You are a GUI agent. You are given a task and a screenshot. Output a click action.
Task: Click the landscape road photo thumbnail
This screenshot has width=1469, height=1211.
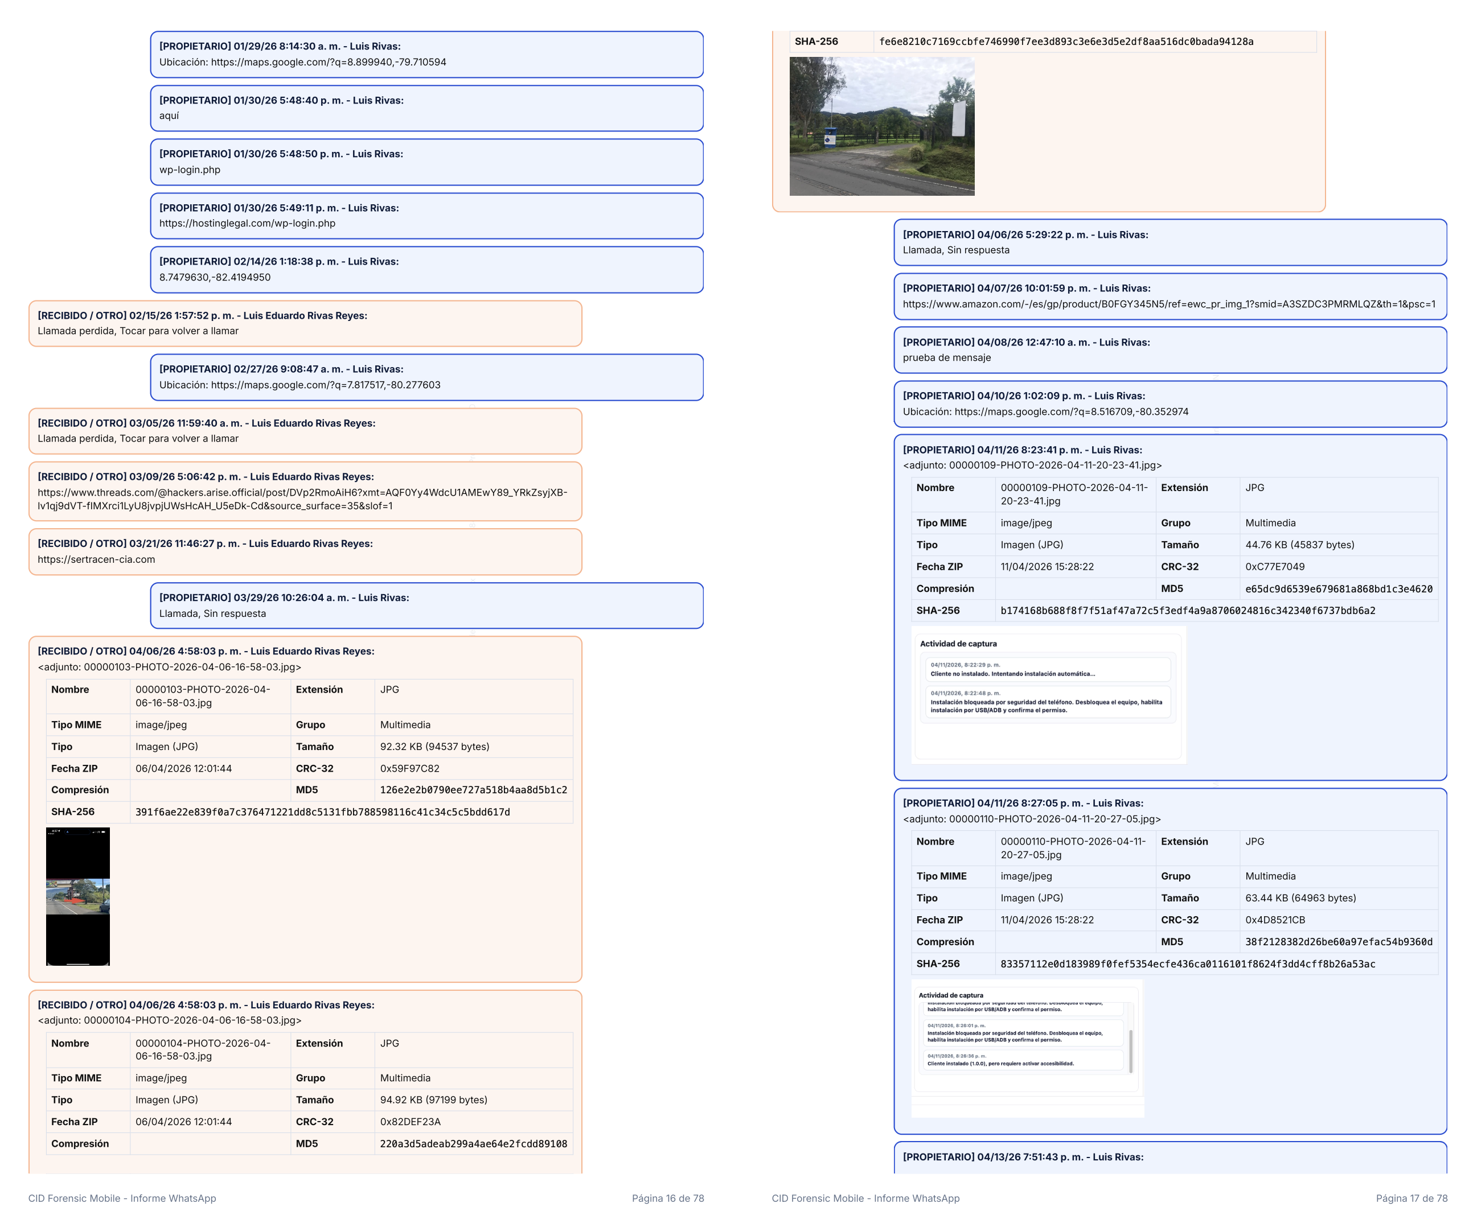tap(881, 126)
